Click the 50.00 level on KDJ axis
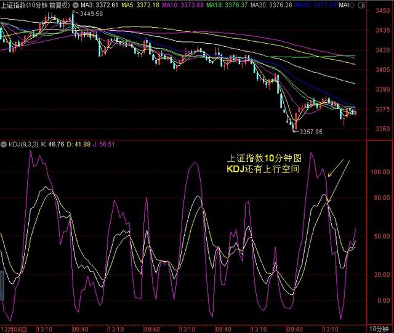Image resolution: width=394 pixels, height=333 pixels. (x=382, y=236)
